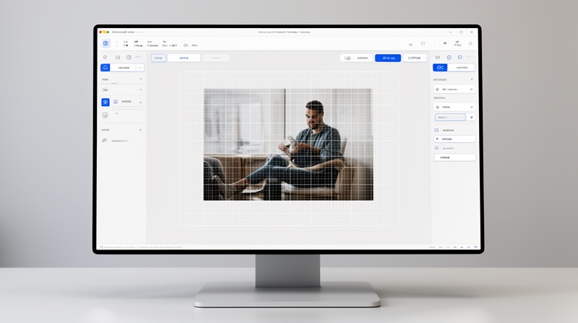Click the blue primary button above canvas
This screenshot has height=323, width=578.
point(388,58)
